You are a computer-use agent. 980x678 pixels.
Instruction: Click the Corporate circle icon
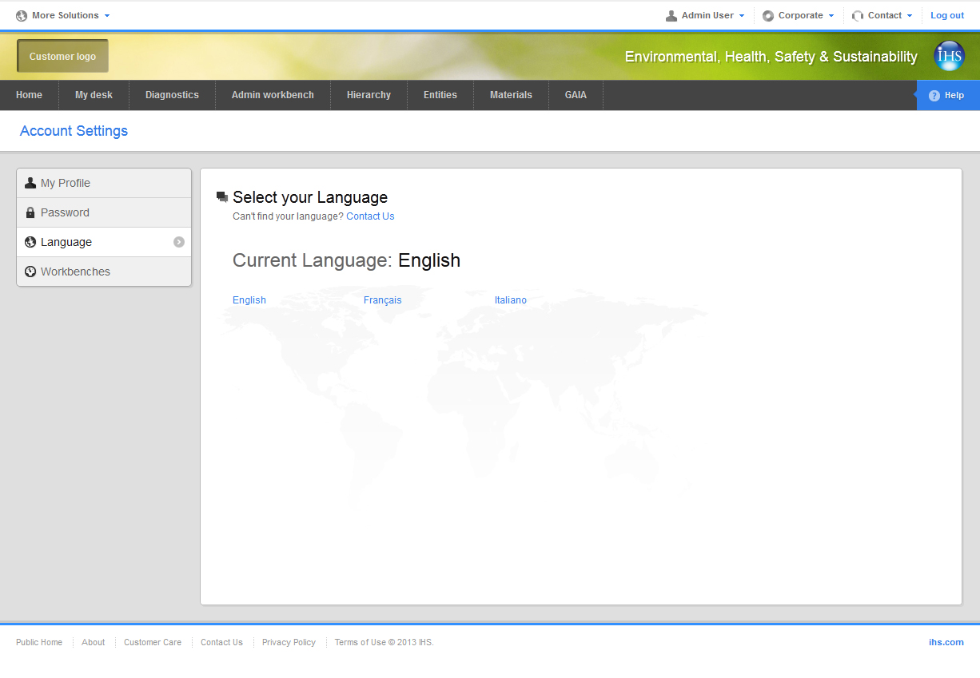coord(768,16)
